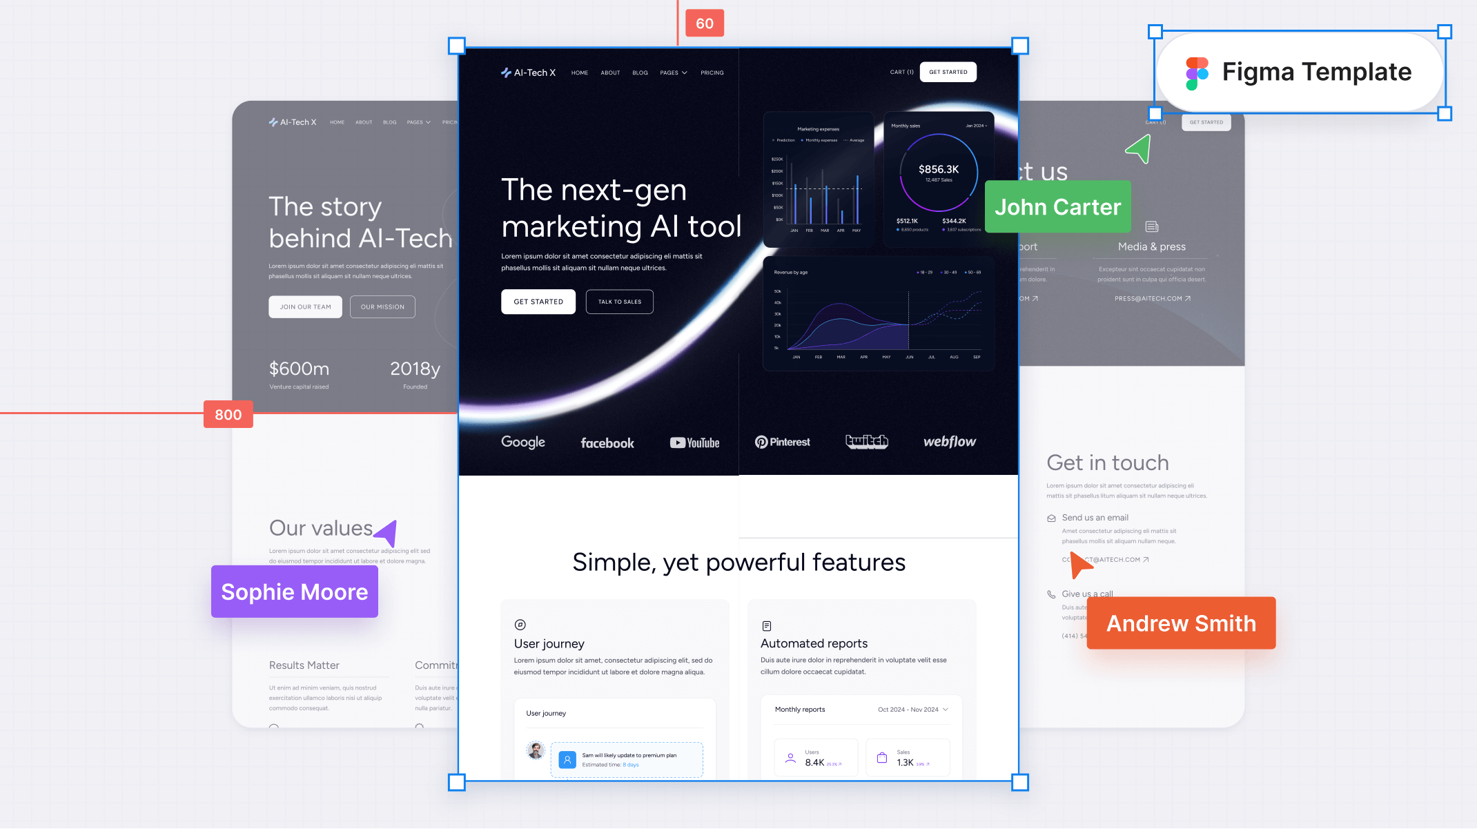Click the PRICING menu item in navbar
The width and height of the screenshot is (1477, 829).
[x=711, y=72]
